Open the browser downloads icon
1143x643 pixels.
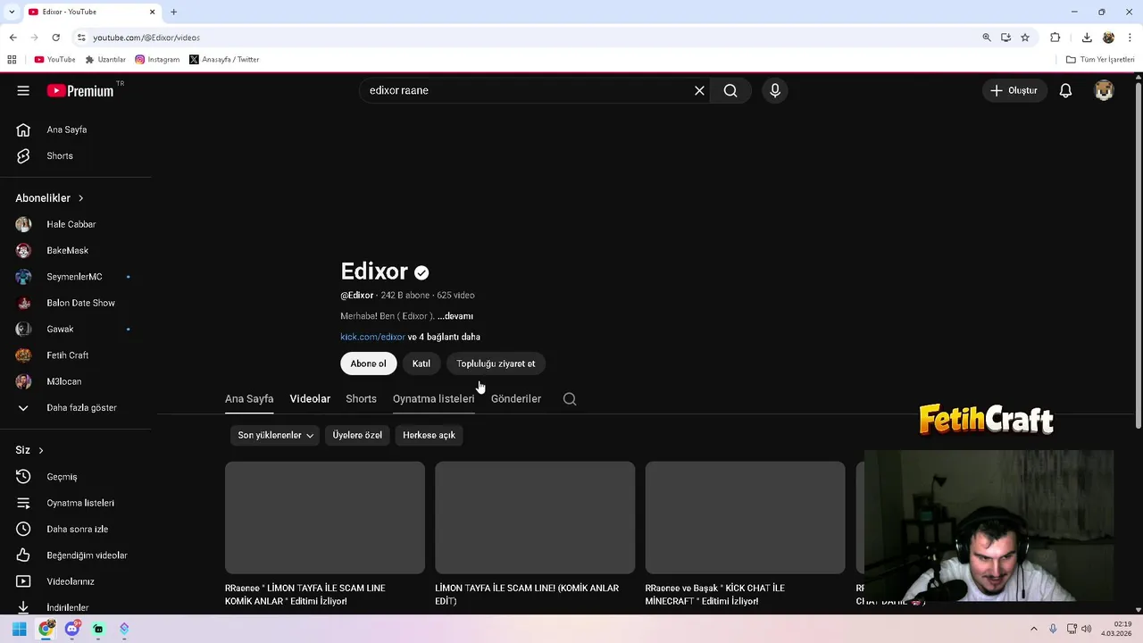[x=1087, y=38]
